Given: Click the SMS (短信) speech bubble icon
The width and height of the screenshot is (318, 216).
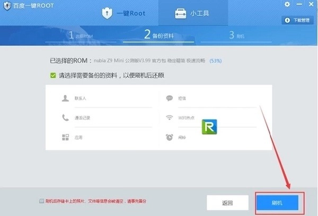Looking at the screenshot, I should click(x=170, y=98).
